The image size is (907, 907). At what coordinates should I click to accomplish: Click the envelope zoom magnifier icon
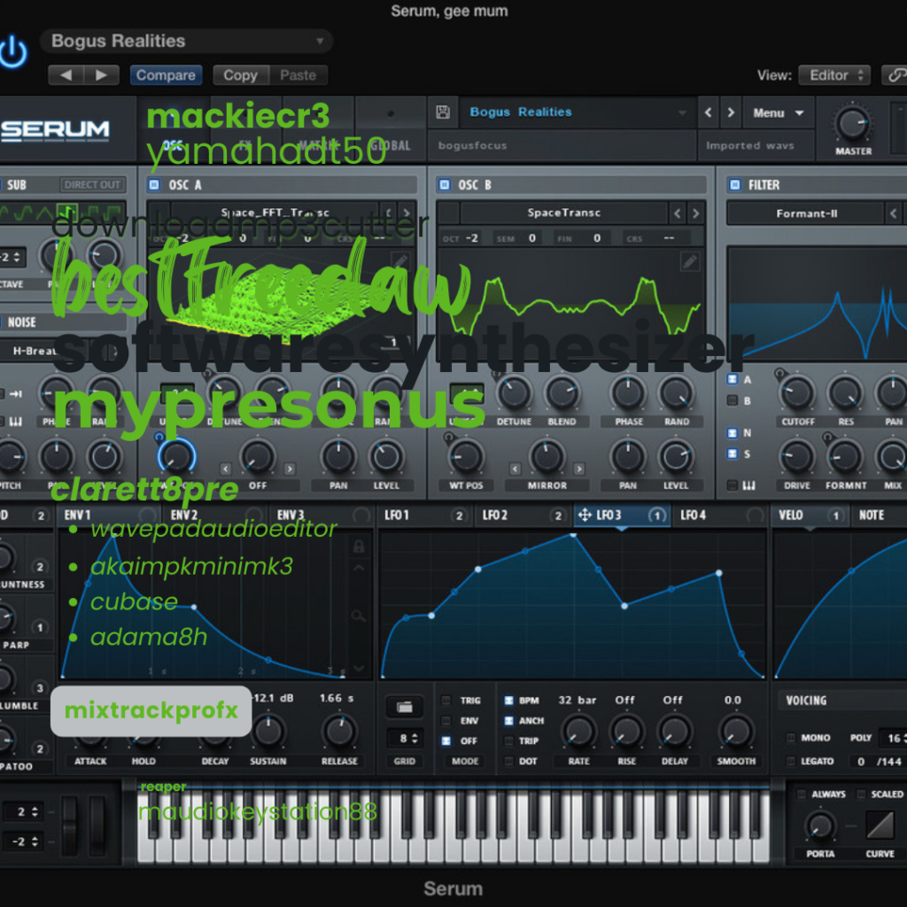[x=359, y=616]
